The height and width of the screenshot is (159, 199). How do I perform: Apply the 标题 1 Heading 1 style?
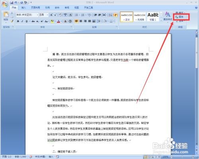[x=153, y=17]
